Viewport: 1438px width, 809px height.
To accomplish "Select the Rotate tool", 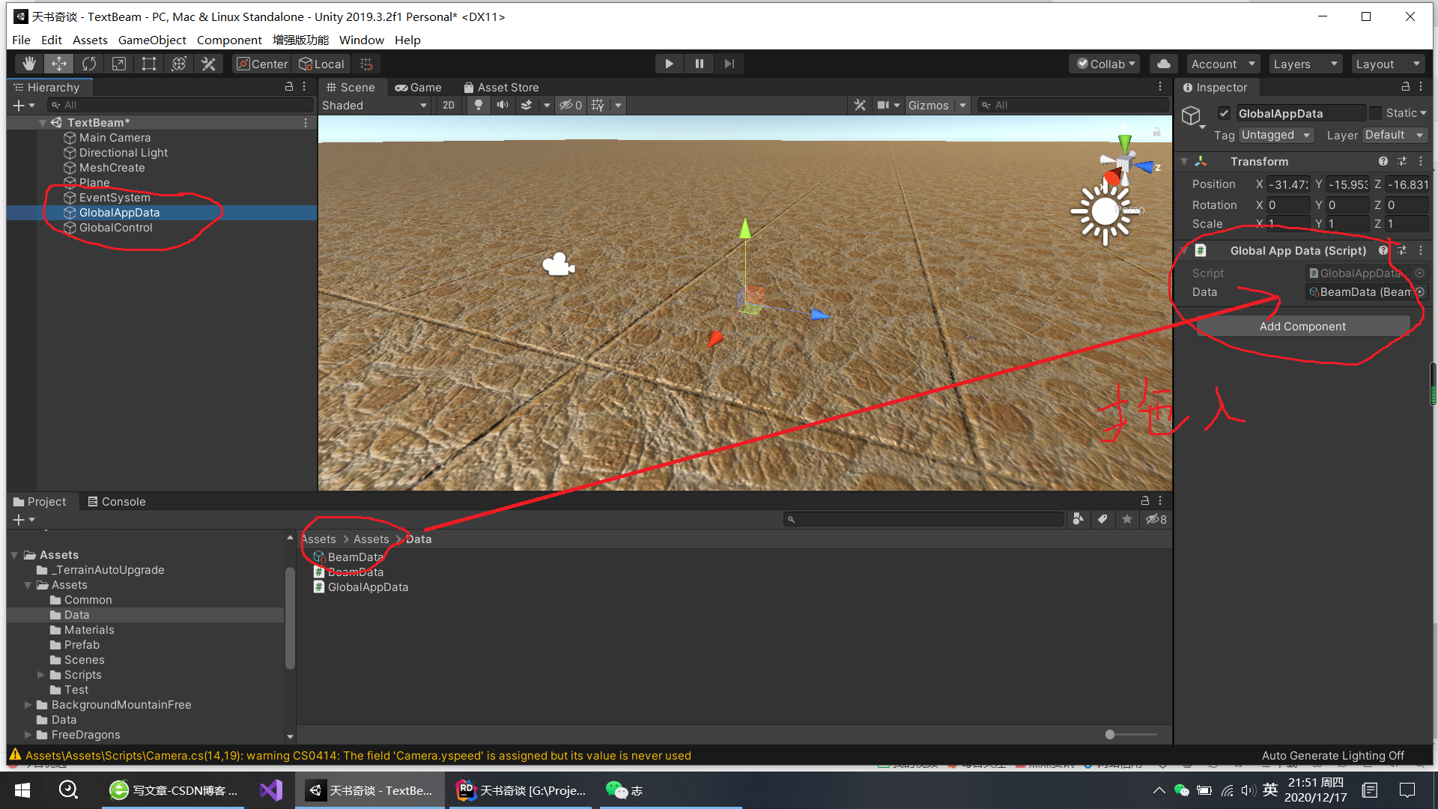I will [x=89, y=63].
